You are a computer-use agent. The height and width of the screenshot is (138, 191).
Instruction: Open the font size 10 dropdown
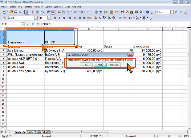[x=49, y=18]
